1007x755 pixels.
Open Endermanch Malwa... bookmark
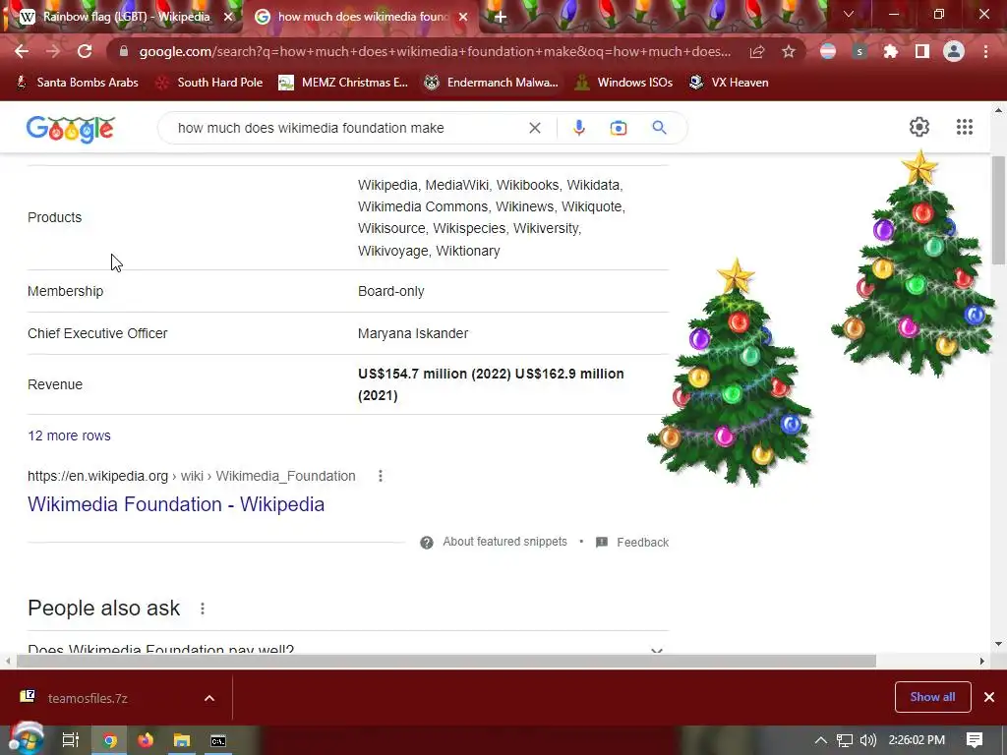492,83
